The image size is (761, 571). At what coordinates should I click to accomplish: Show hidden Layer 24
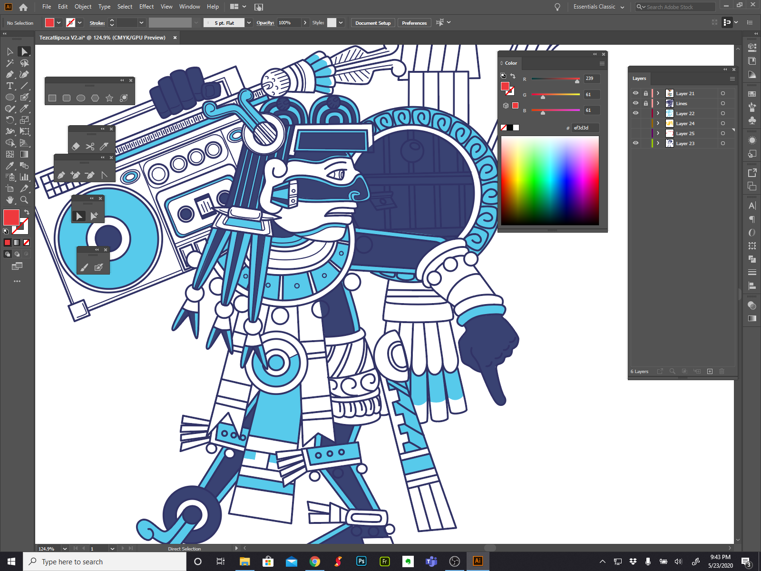(x=635, y=123)
